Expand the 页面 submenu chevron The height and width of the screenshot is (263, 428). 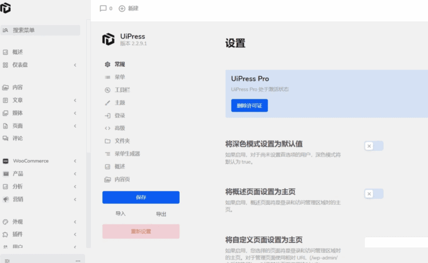point(75,126)
